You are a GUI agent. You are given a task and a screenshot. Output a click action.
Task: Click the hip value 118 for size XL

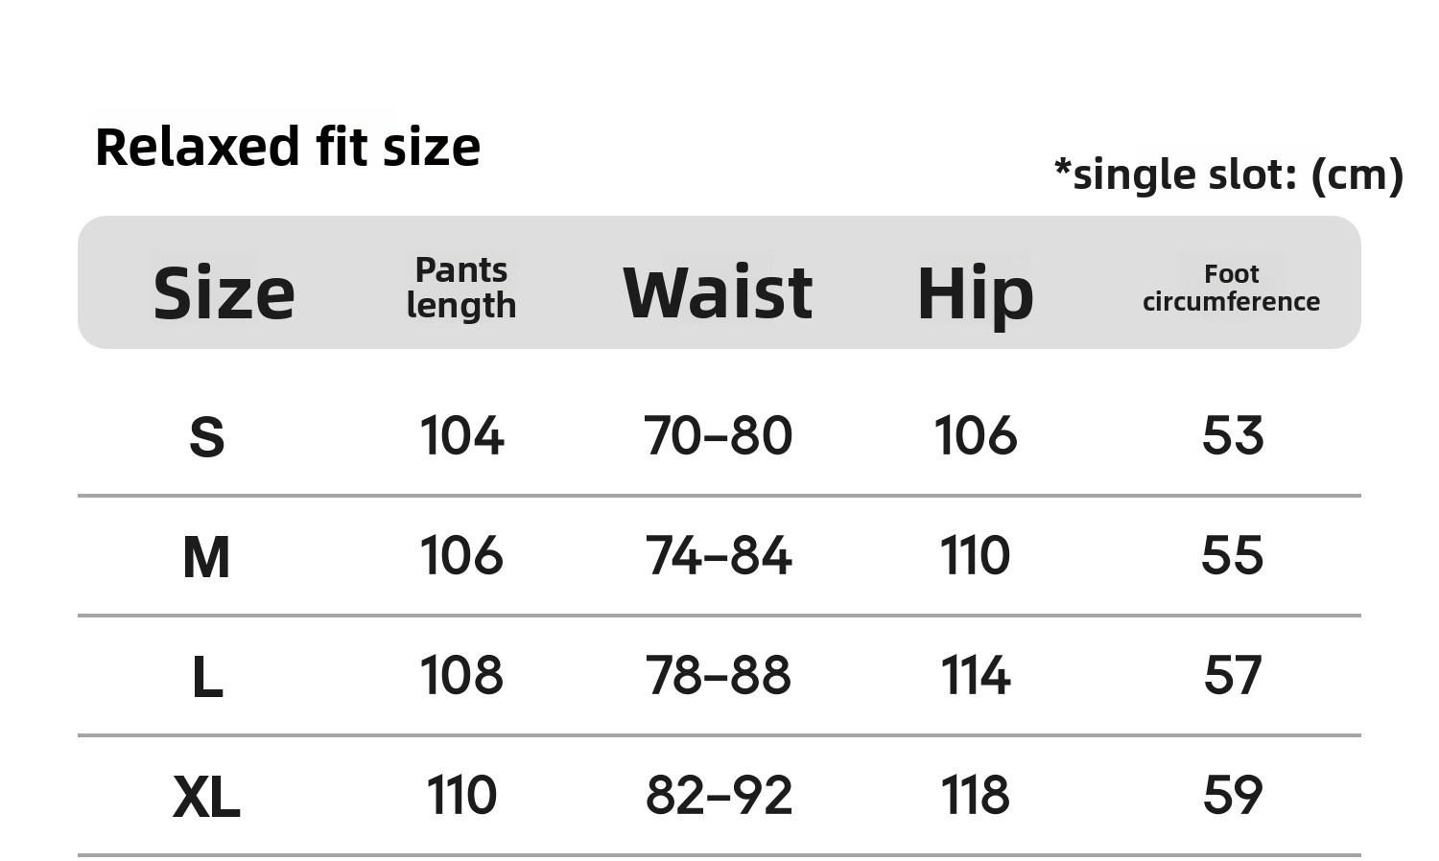click(975, 796)
